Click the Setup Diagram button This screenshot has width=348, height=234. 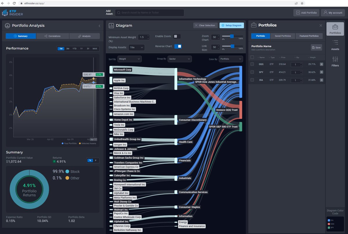click(232, 25)
